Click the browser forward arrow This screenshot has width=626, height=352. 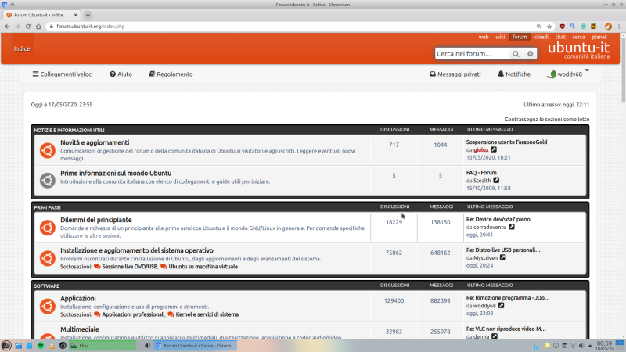17,27
